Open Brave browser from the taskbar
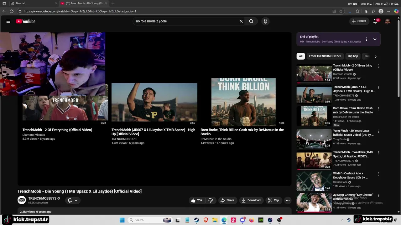This screenshot has height=225, width=401. (x=206, y=220)
